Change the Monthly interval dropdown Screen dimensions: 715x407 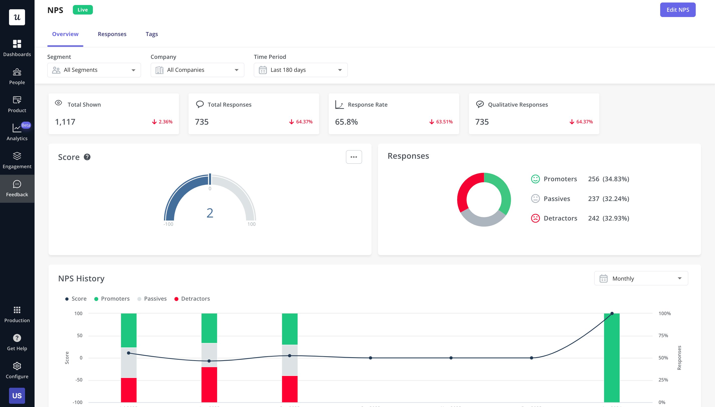(641, 278)
